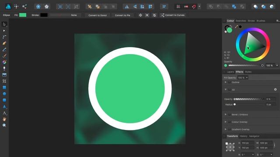Open the snapping options dropdown arrow
Image resolution: width=280 pixels, height=157 pixels.
tap(199, 7)
